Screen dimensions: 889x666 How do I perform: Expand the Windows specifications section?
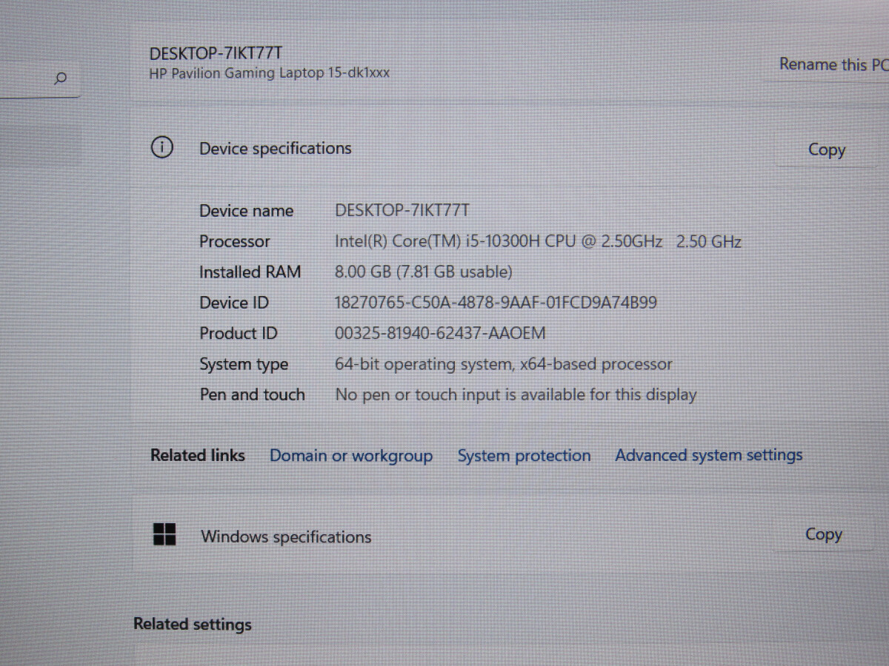click(x=511, y=535)
